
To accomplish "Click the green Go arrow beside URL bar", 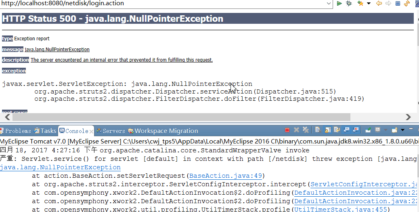I will 339,3.
